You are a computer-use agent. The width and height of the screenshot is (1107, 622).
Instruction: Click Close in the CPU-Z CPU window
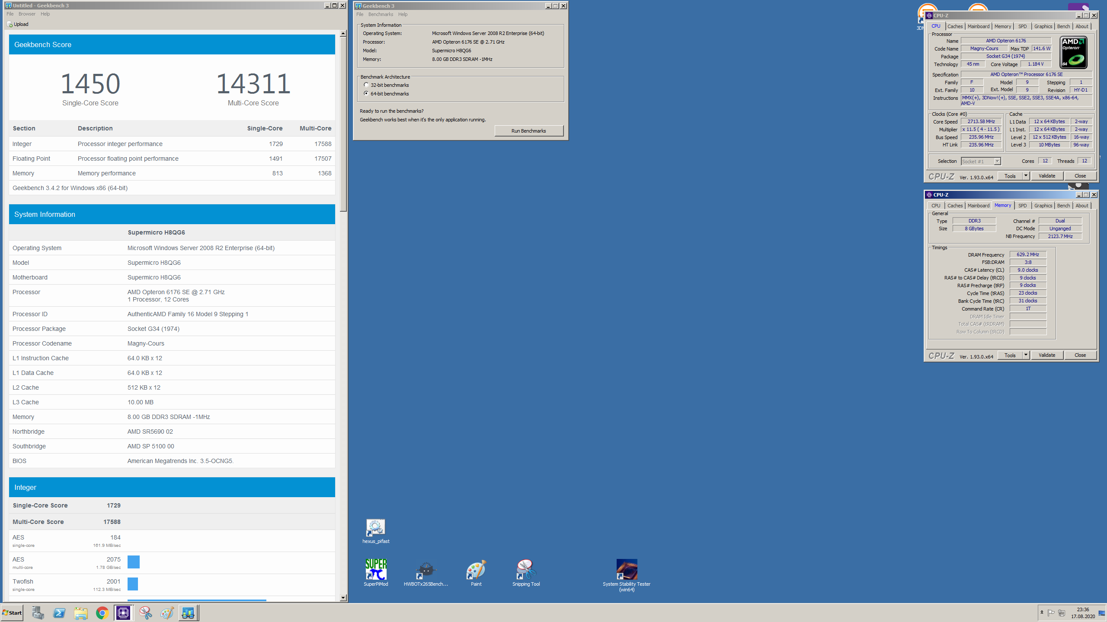click(1080, 176)
